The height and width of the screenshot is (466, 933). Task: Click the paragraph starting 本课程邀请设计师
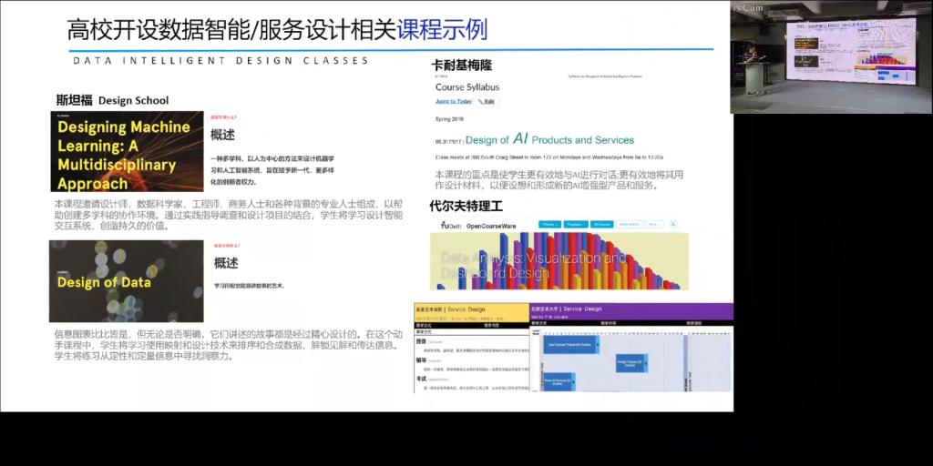coord(229,215)
